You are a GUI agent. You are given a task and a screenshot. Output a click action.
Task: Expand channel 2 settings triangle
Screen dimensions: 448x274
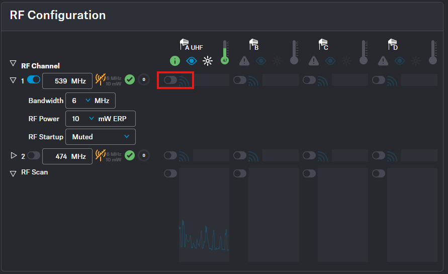coord(14,156)
